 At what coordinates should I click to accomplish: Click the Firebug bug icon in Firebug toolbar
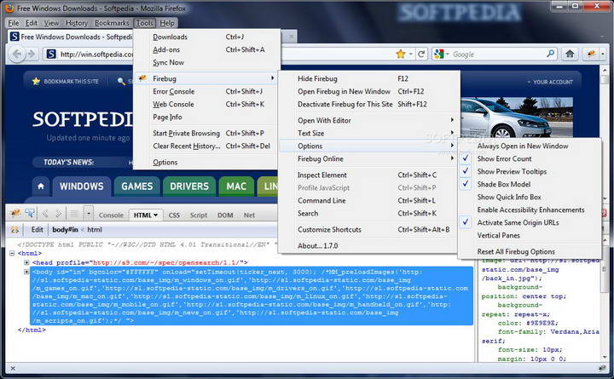coord(15,213)
